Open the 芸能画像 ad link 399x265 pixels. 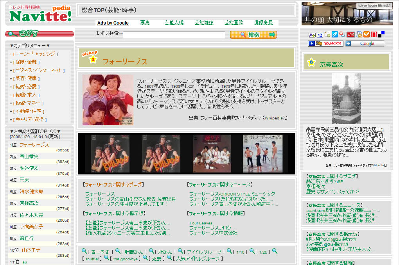pos(234,23)
